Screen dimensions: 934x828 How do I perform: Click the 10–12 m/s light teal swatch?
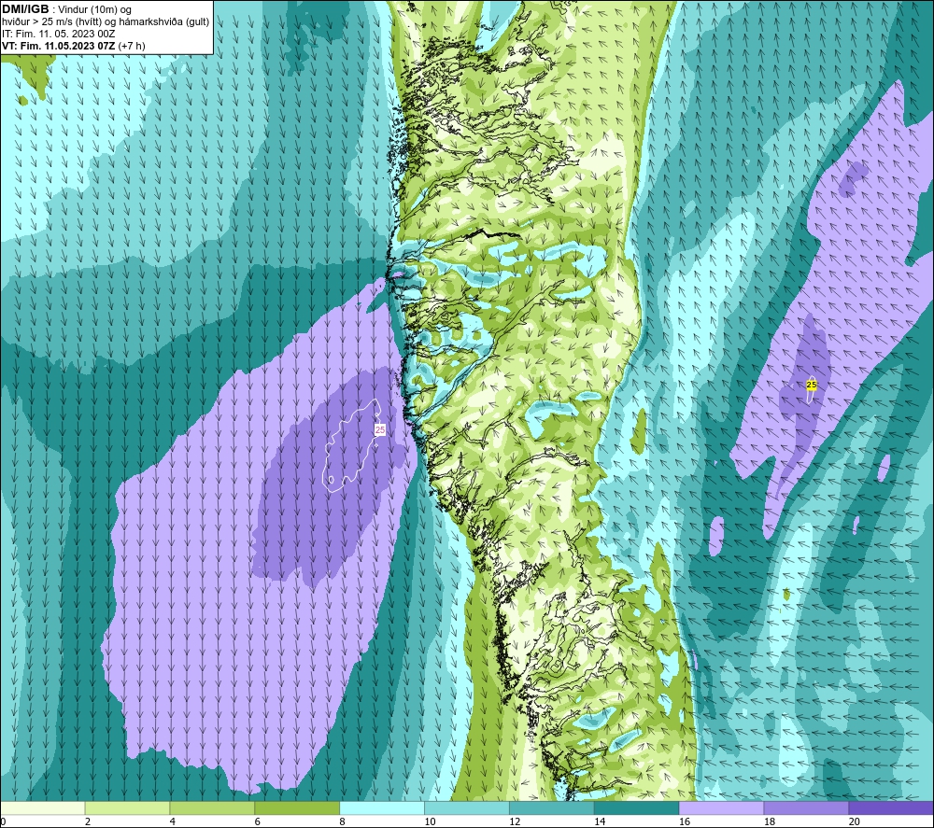(x=467, y=807)
